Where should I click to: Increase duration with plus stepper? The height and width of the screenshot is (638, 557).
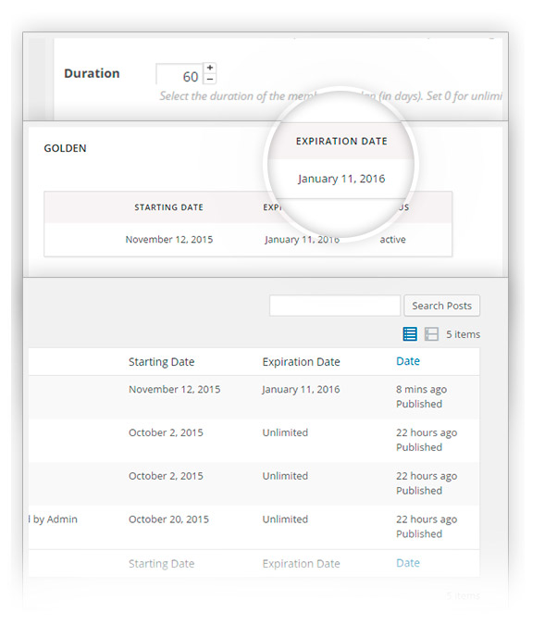[x=210, y=68]
